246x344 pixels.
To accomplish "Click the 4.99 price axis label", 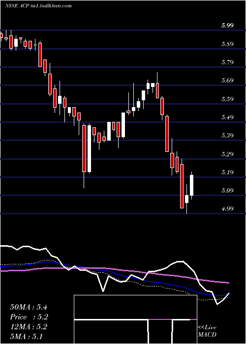I will [227, 208].
